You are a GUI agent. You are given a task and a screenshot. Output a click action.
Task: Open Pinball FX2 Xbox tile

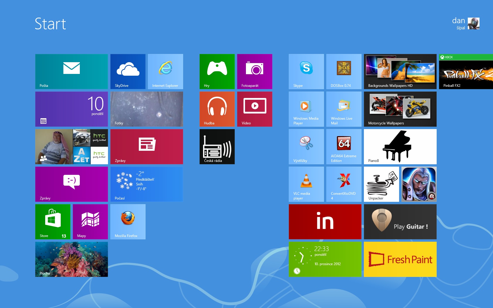click(466, 72)
